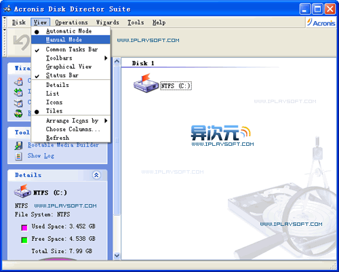The width and height of the screenshot is (339, 272).
Task: Open the Disk menu
Action: tap(19, 22)
